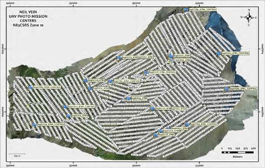The width and height of the screenshot is (265, 168).
Task: Click the black and white scale bar
Action: pos(238,152)
